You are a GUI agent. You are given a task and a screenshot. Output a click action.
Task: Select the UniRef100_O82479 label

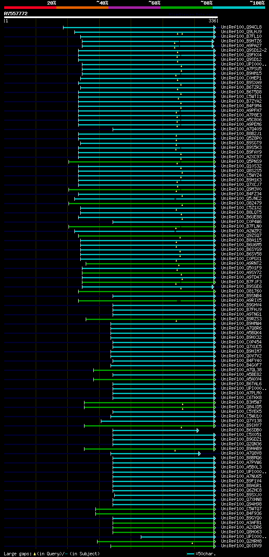[241, 203]
